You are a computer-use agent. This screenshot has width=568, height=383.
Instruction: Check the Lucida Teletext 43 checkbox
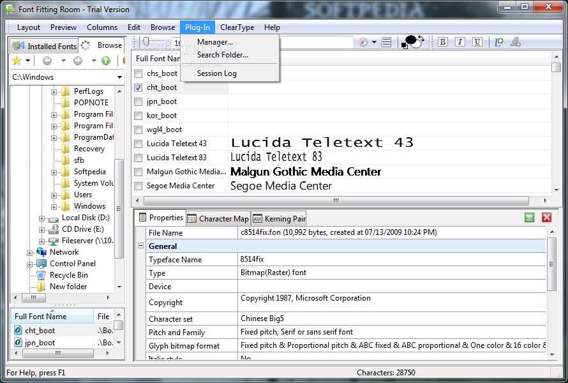coord(138,144)
